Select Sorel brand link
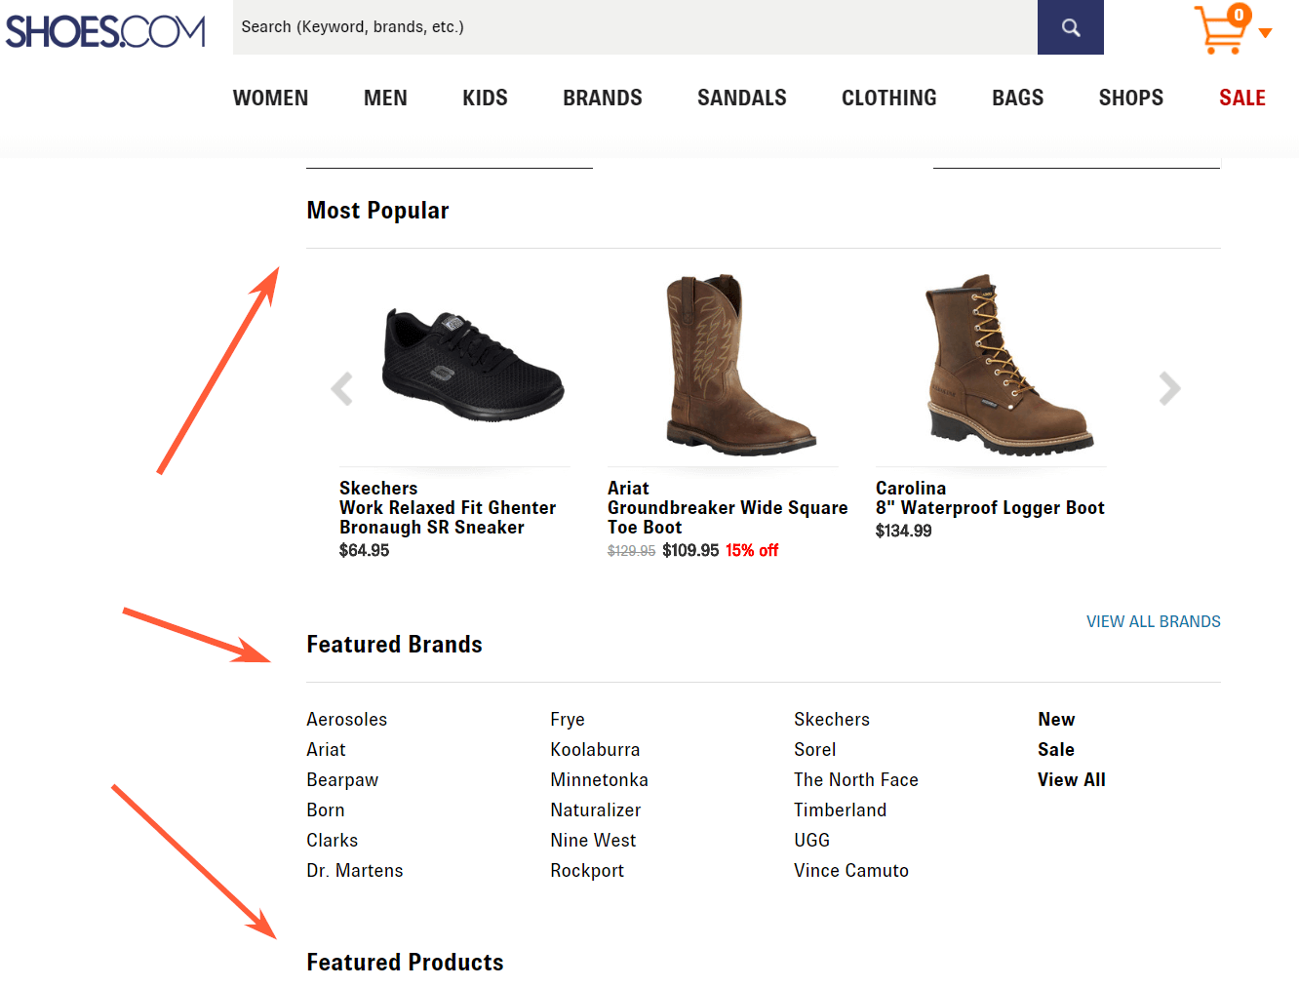The height and width of the screenshot is (987, 1299). point(815,749)
